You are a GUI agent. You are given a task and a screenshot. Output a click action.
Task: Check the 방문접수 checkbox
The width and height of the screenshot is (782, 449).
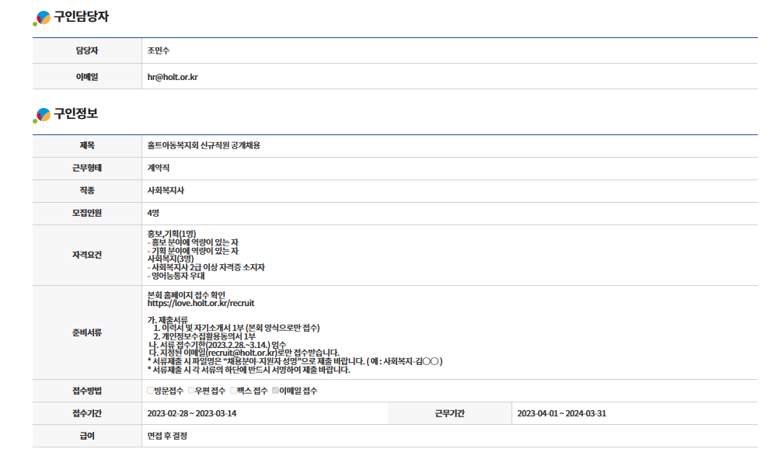coord(150,391)
